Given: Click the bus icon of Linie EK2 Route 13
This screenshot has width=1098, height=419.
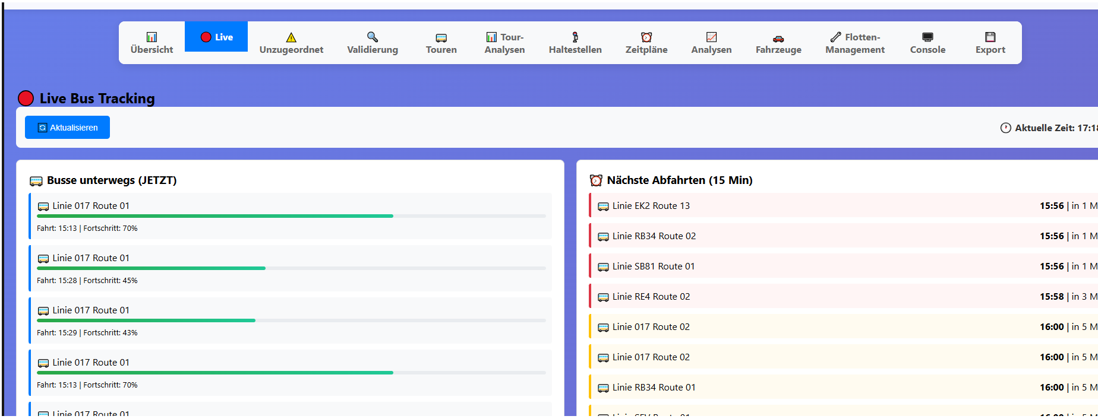Looking at the screenshot, I should pyautogui.click(x=603, y=207).
